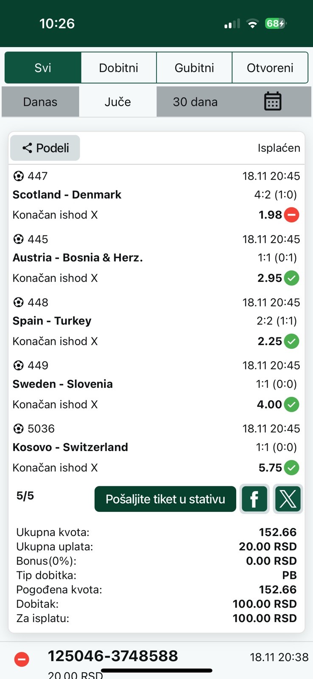Filter tickets by Danas

[40, 102]
